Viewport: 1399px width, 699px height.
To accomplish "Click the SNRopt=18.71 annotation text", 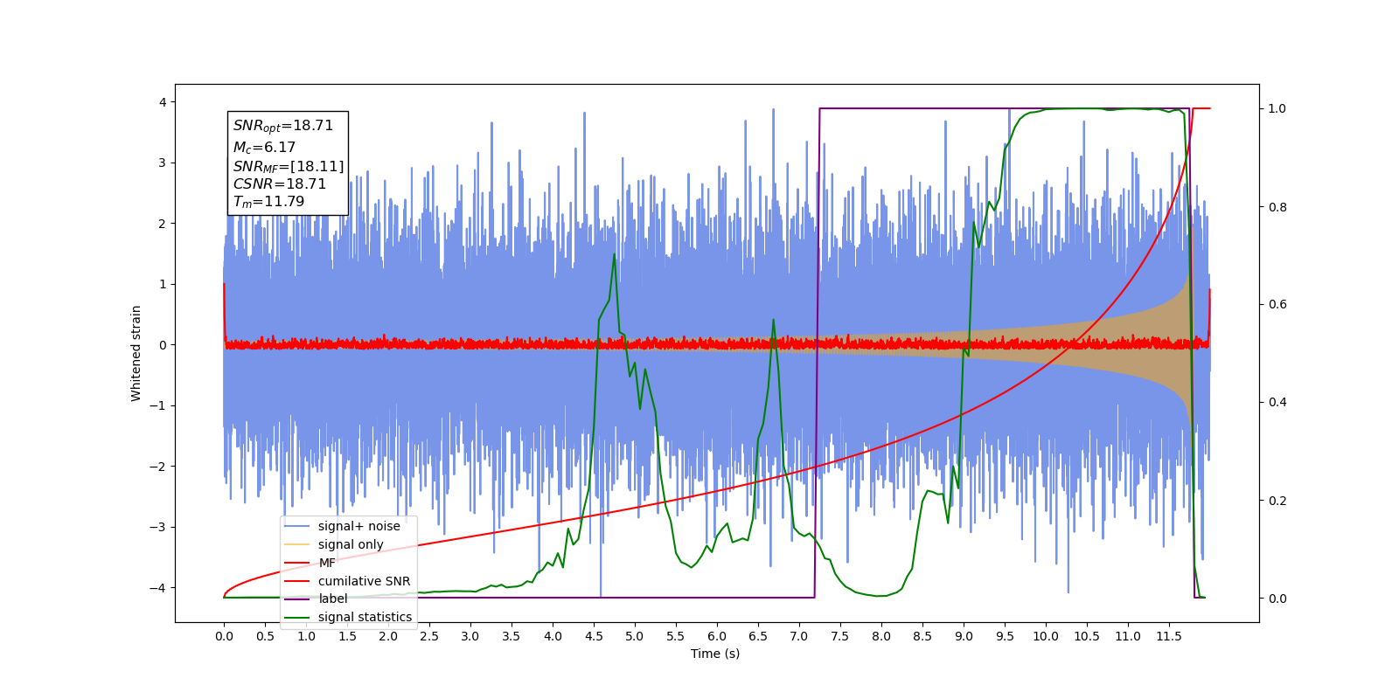I will click(x=283, y=126).
